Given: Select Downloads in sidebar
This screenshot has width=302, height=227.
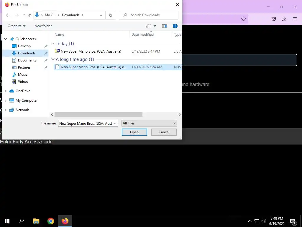Looking at the screenshot, I should 27,53.
